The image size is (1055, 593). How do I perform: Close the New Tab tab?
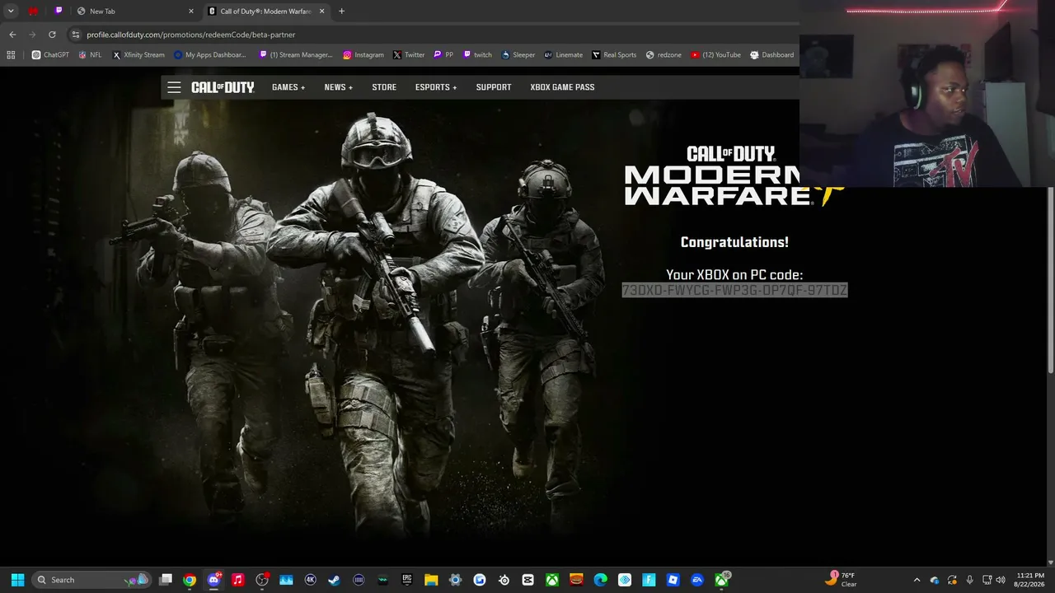191,12
